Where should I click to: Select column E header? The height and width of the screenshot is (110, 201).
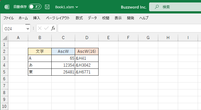[109, 38]
